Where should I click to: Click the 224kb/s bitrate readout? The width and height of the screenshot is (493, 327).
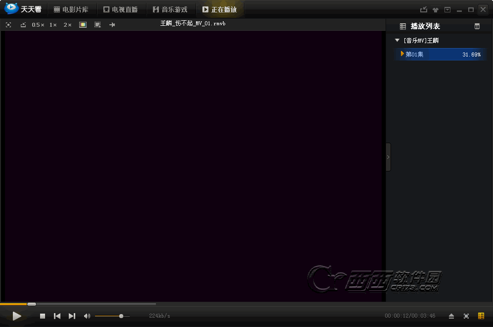[x=159, y=316]
